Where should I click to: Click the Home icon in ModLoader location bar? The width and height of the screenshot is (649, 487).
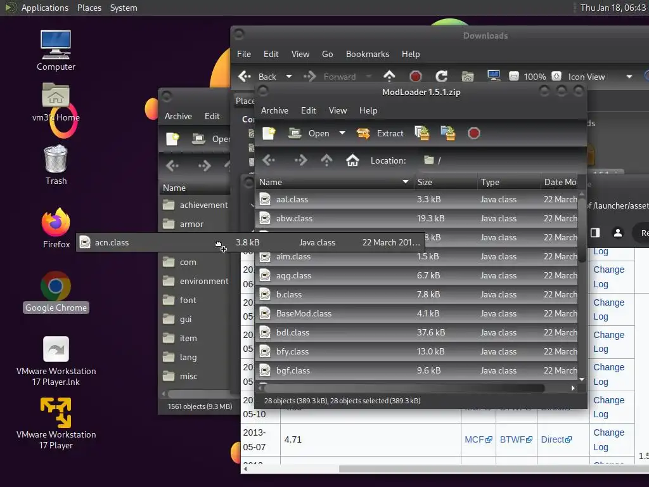352,160
